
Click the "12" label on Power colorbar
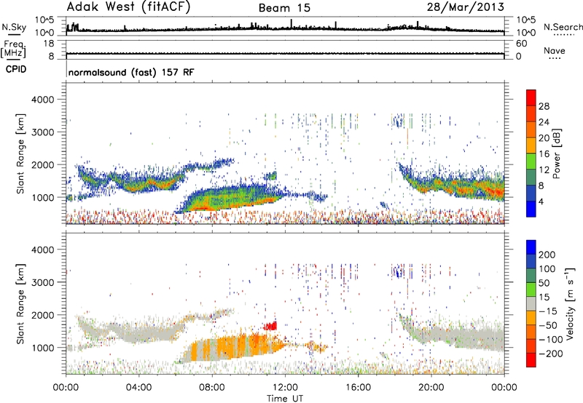(544, 170)
